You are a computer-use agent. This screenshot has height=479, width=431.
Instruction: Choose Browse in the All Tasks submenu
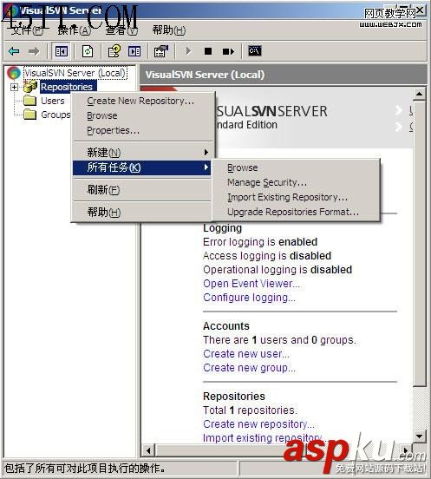pos(296,167)
